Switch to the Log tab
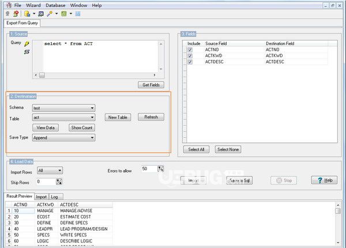 click(x=55, y=197)
